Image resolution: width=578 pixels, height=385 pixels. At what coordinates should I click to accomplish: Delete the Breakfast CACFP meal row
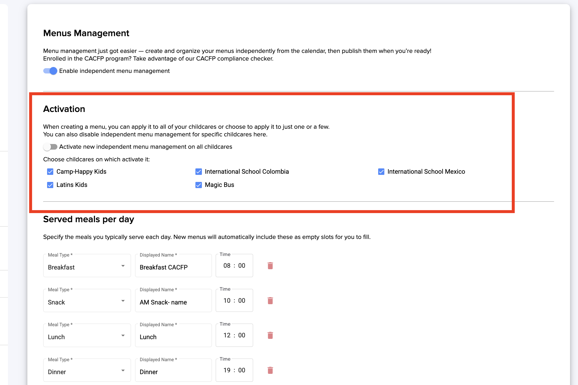pyautogui.click(x=270, y=266)
